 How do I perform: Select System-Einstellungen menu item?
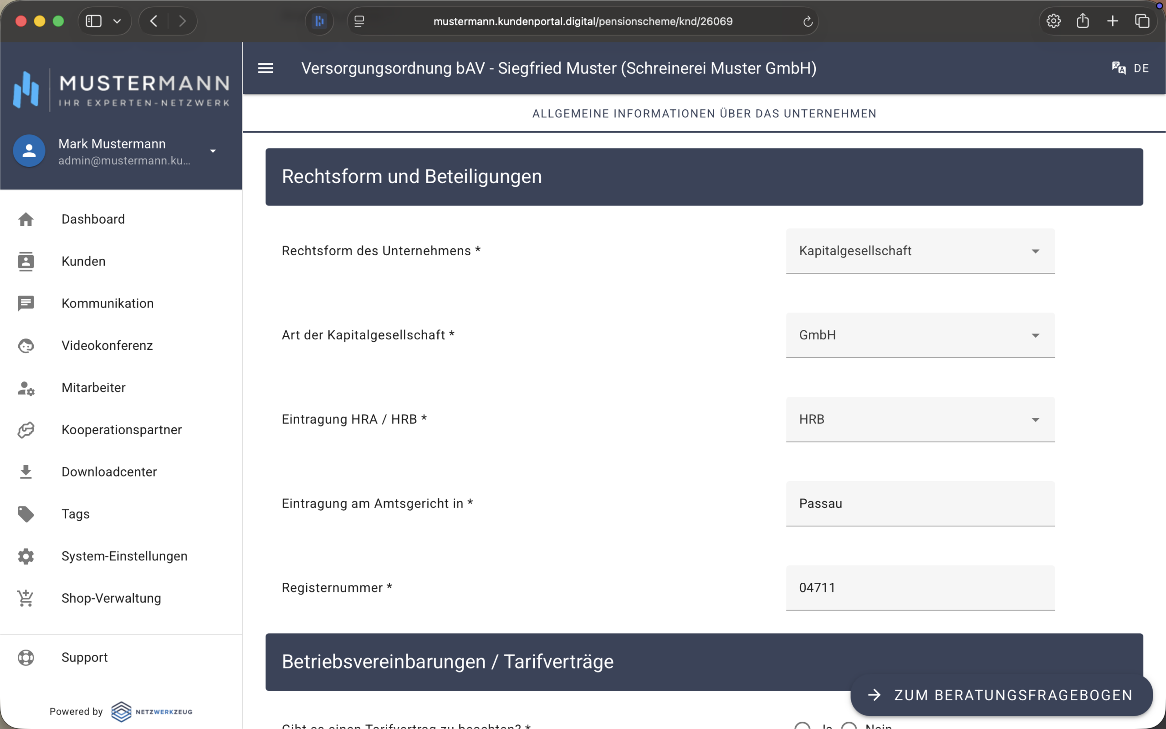click(x=124, y=556)
